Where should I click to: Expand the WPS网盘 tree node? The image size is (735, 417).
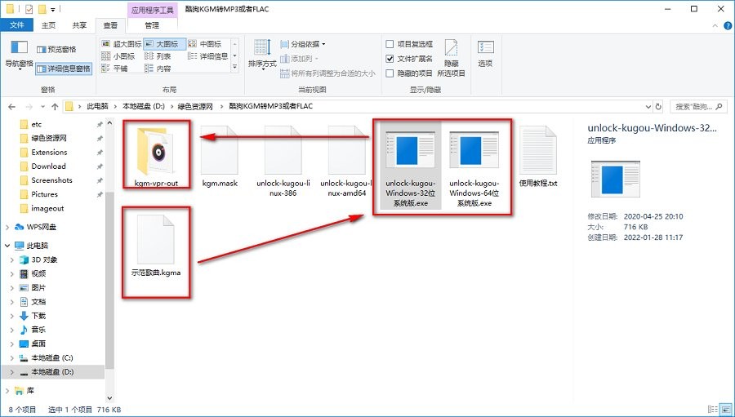click(9, 227)
